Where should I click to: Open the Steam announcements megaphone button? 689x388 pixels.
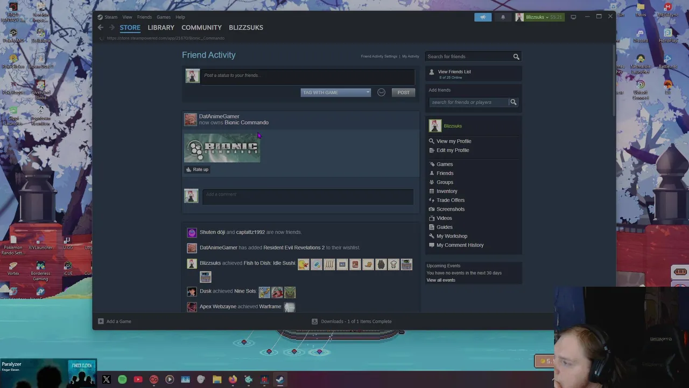coord(483,17)
